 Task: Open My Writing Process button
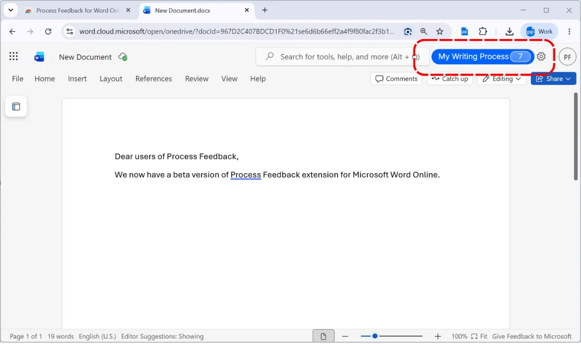click(483, 57)
